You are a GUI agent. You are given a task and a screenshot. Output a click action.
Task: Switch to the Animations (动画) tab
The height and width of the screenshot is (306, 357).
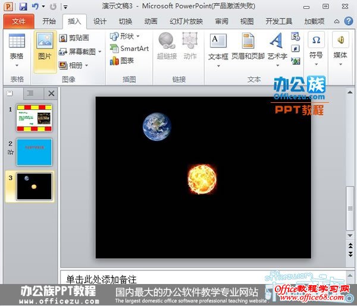[x=151, y=21]
